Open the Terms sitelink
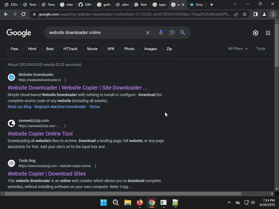Image resolution: width=279 pixels, height=209 pixels. pyautogui.click(x=94, y=107)
